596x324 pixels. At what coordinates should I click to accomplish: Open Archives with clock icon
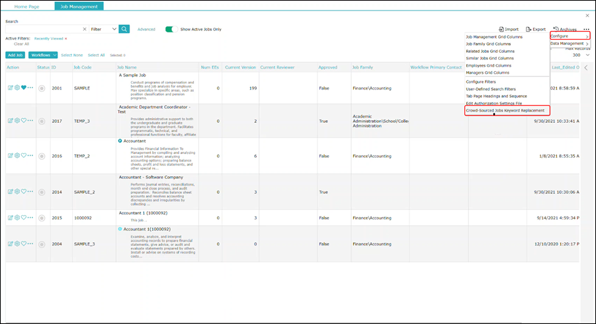coord(556,29)
